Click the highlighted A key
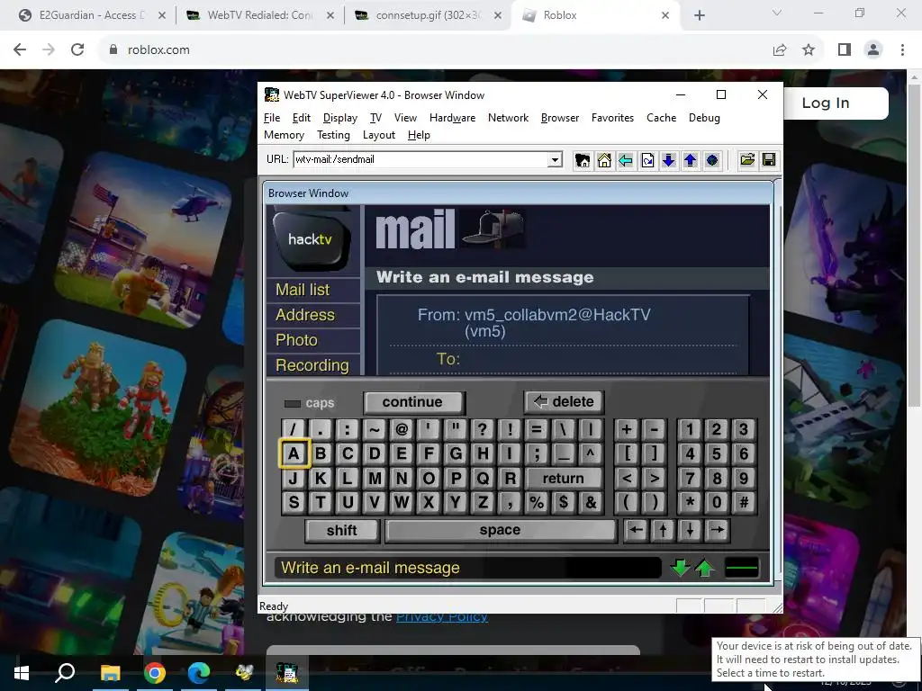The width and height of the screenshot is (922, 691). 294,453
